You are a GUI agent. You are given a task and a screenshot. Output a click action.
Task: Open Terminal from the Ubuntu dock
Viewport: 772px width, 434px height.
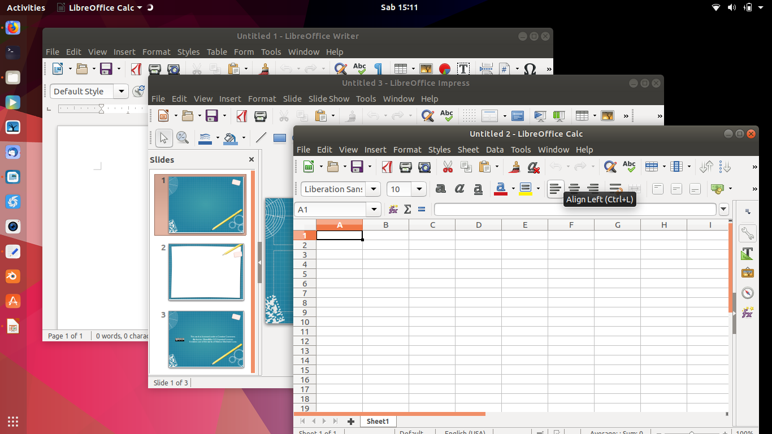point(12,53)
